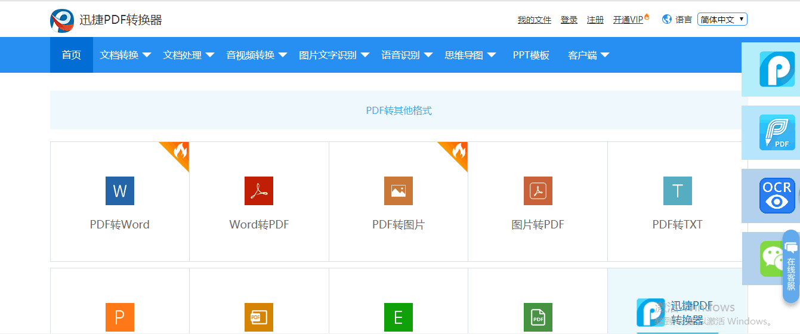Open the 思维导图 menu
This screenshot has height=334, width=800.
(464, 55)
